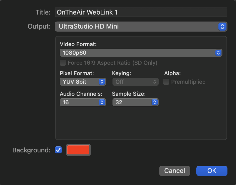236x185 pixels.
Task: Confirm settings with the OK button
Action: coord(212,171)
